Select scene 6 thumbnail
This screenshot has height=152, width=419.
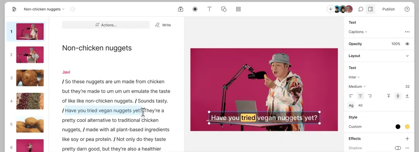pos(30,145)
